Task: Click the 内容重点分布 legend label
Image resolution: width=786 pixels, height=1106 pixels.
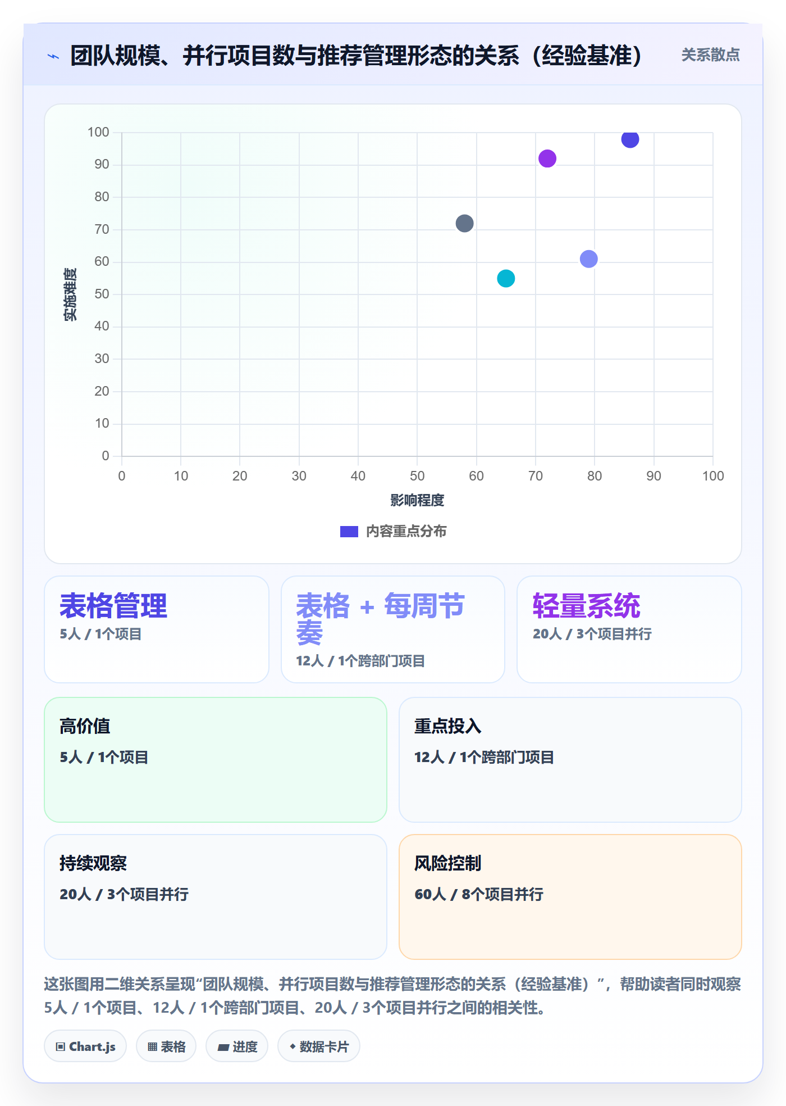Action: point(406,532)
